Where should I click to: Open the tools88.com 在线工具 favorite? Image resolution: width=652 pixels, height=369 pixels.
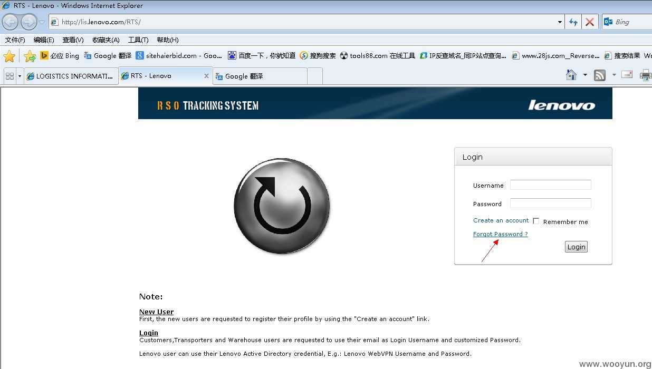(378, 55)
